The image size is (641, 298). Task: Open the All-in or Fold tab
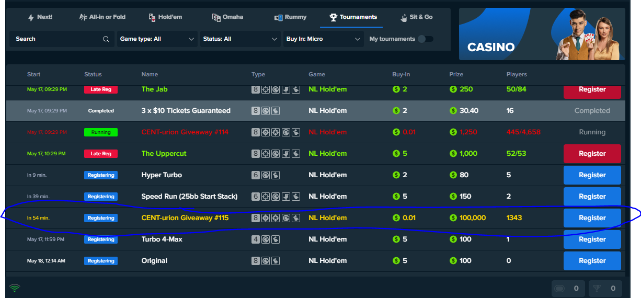click(x=102, y=17)
